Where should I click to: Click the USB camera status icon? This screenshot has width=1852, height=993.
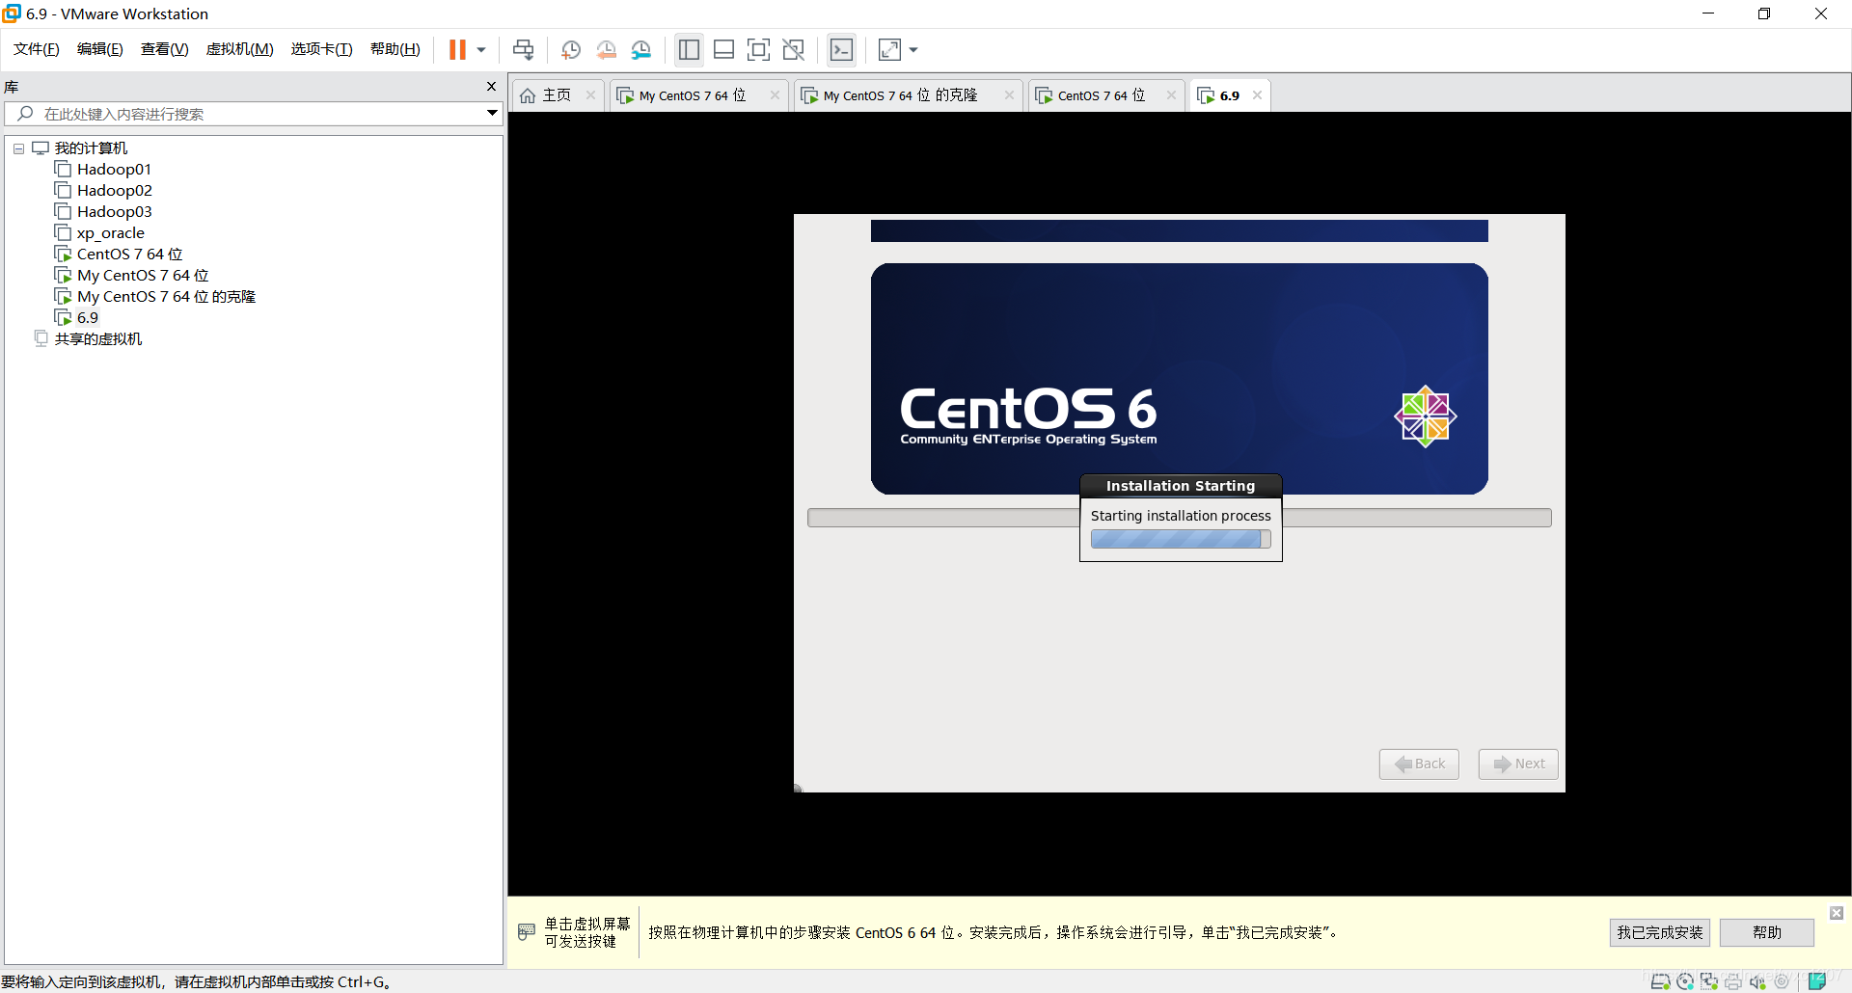pyautogui.click(x=1782, y=981)
